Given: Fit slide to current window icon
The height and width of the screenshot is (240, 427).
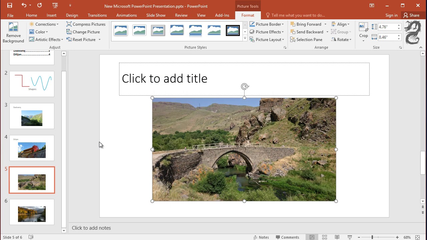Looking at the screenshot, I should point(417,237).
